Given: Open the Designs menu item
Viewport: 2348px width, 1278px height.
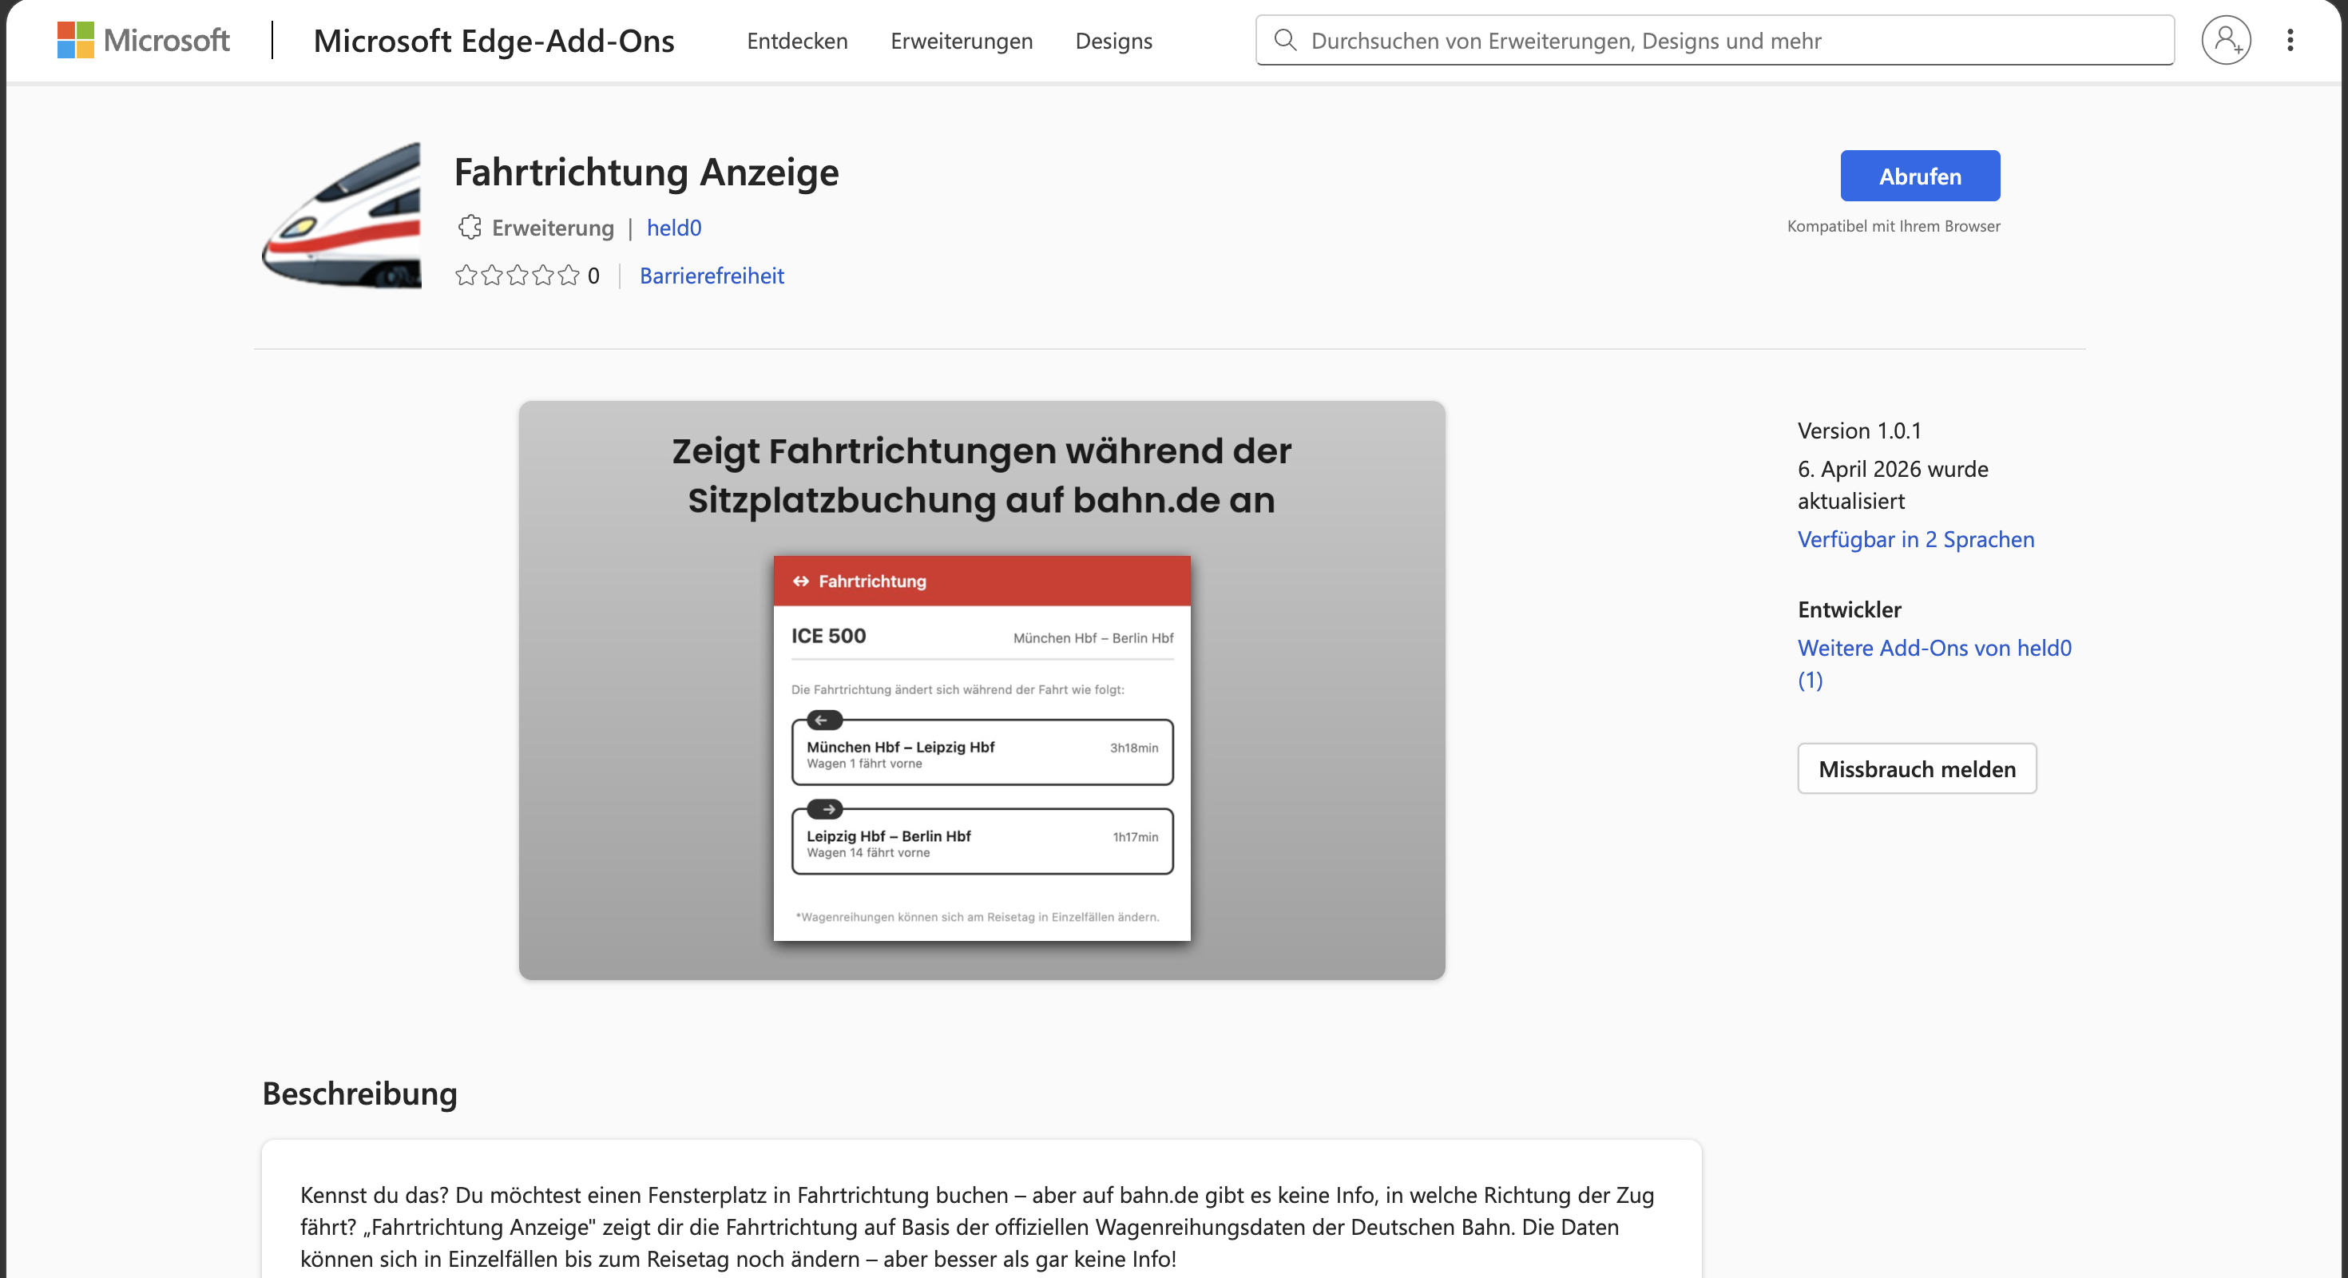Looking at the screenshot, I should click(1114, 40).
